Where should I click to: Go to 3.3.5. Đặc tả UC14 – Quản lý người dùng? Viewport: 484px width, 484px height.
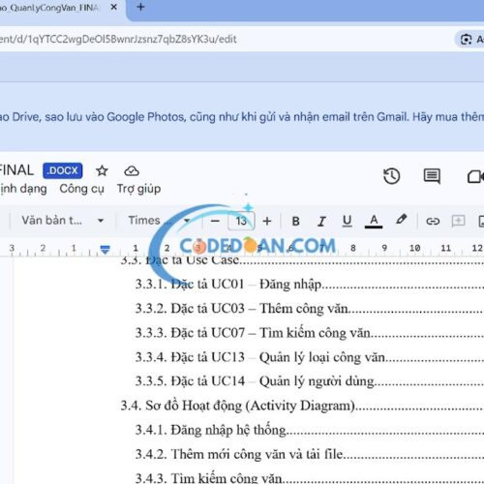pos(255,381)
